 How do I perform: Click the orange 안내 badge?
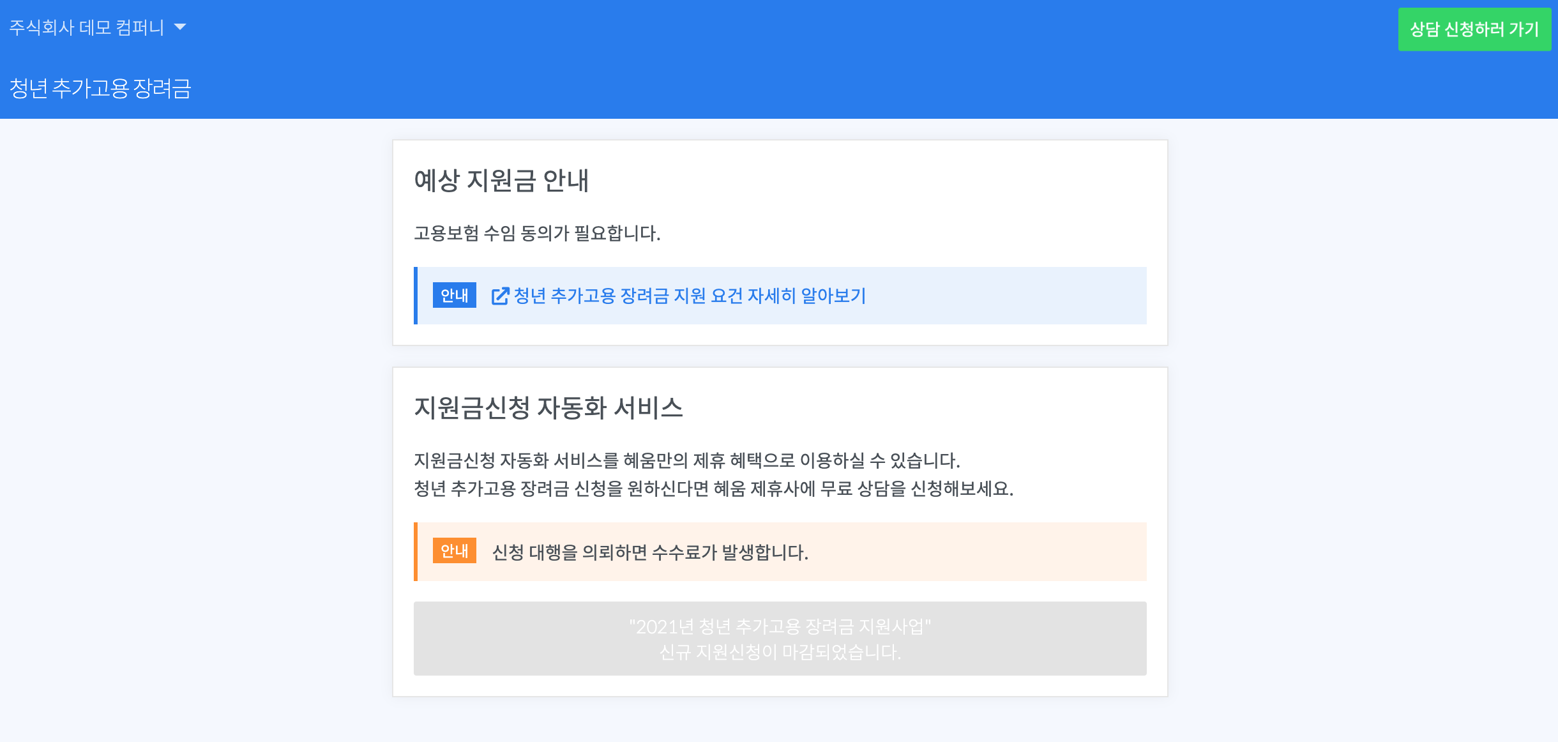[x=454, y=551]
